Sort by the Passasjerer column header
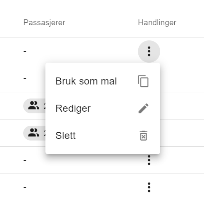Image resolution: width=204 pixels, height=204 pixels. click(44, 22)
